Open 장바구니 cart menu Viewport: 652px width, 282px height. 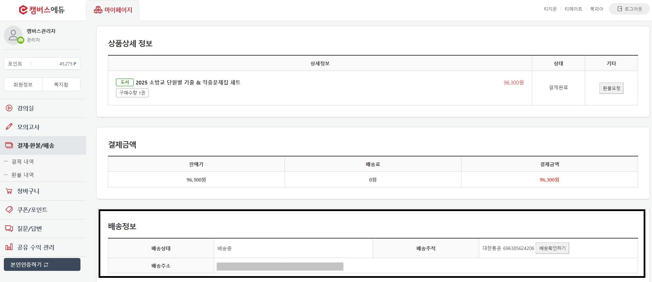[28, 191]
